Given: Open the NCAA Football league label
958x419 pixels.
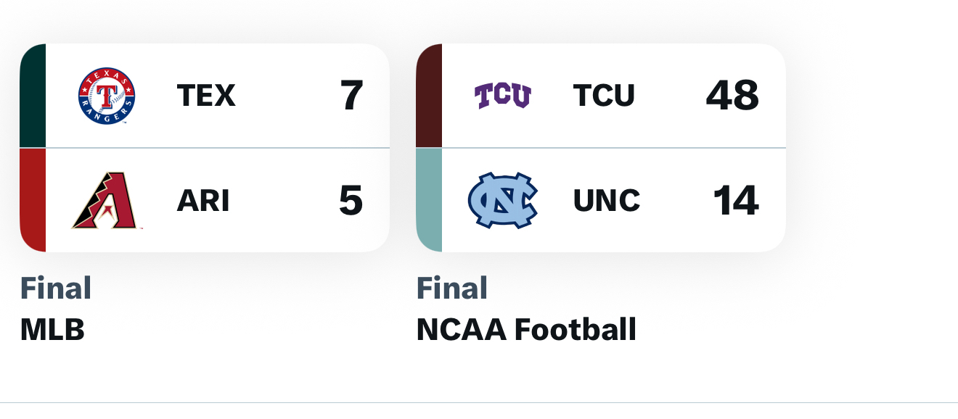Looking at the screenshot, I should click(526, 330).
